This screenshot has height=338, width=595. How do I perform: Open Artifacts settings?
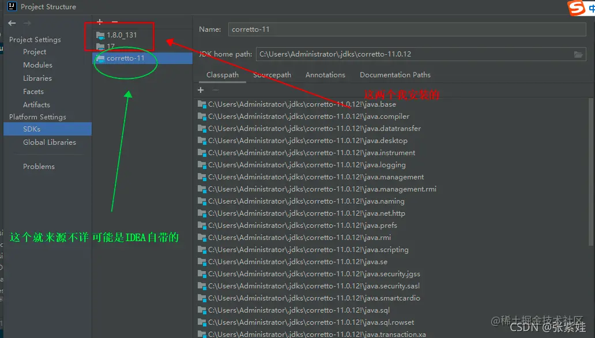36,105
